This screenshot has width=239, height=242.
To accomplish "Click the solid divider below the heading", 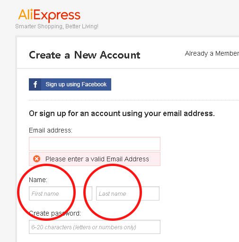I will pyautogui.click(x=128, y=68).
